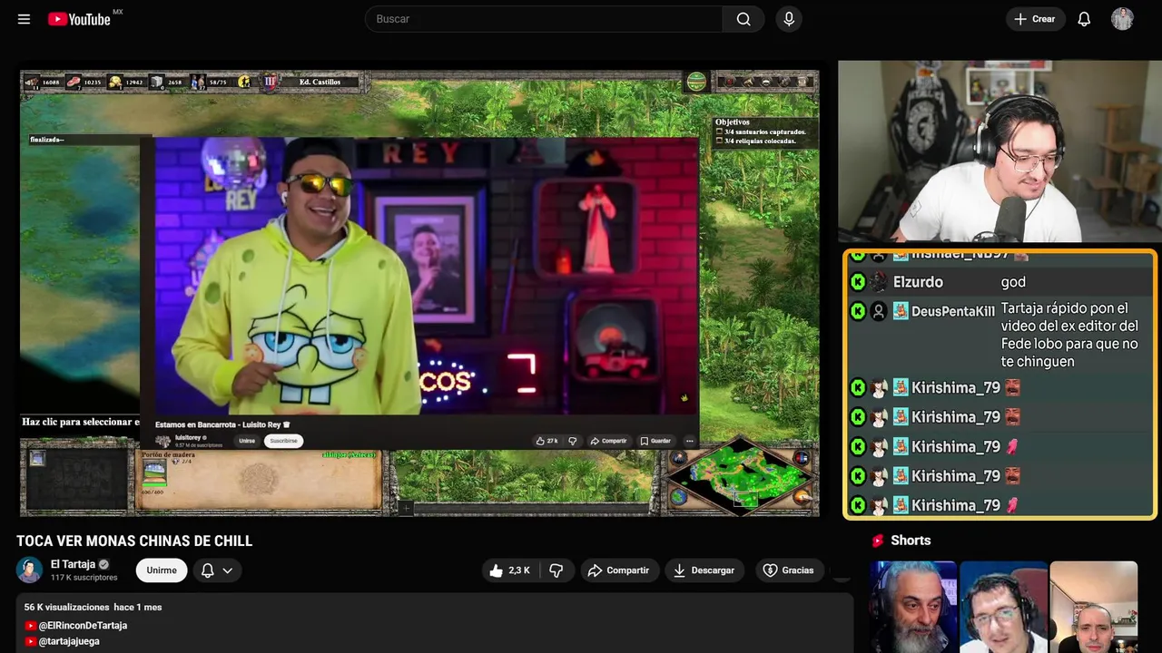Click the embedded Unirse button
This screenshot has width=1162, height=653.
pyautogui.click(x=247, y=441)
